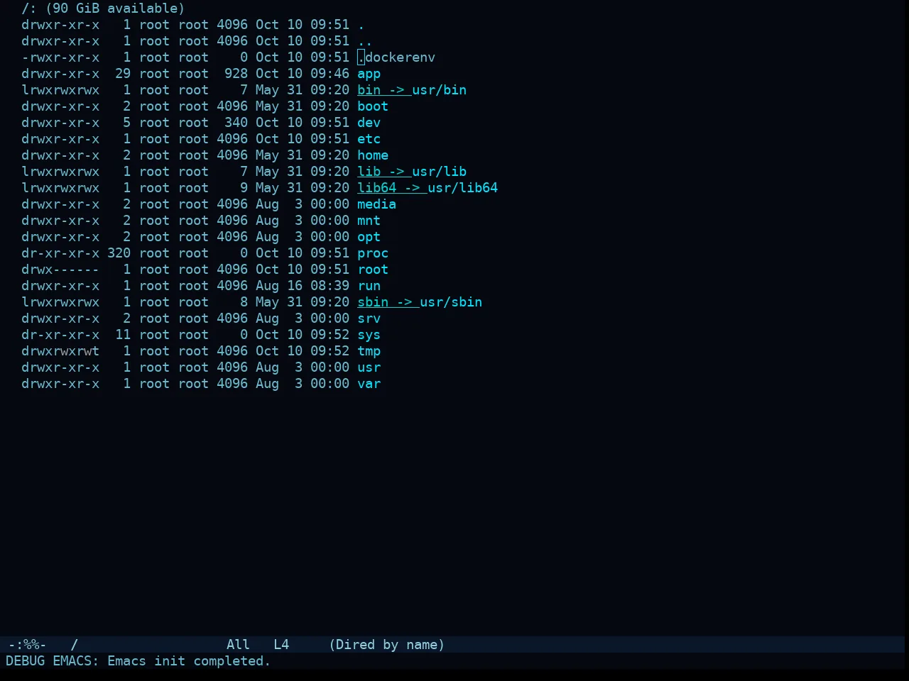Click the 'L4' line number indicator
Viewport: 909px width, 681px height.
click(281, 645)
